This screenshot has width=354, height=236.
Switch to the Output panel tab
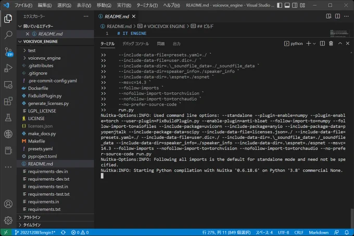176,44
